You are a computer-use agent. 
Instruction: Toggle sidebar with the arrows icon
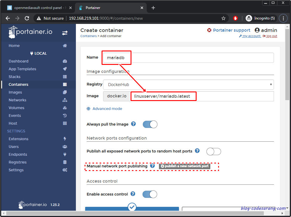(x=65, y=33)
